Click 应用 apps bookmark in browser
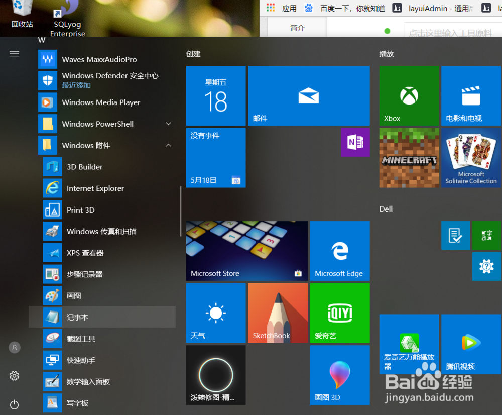Viewport: 502px width, 415px height. [x=282, y=8]
